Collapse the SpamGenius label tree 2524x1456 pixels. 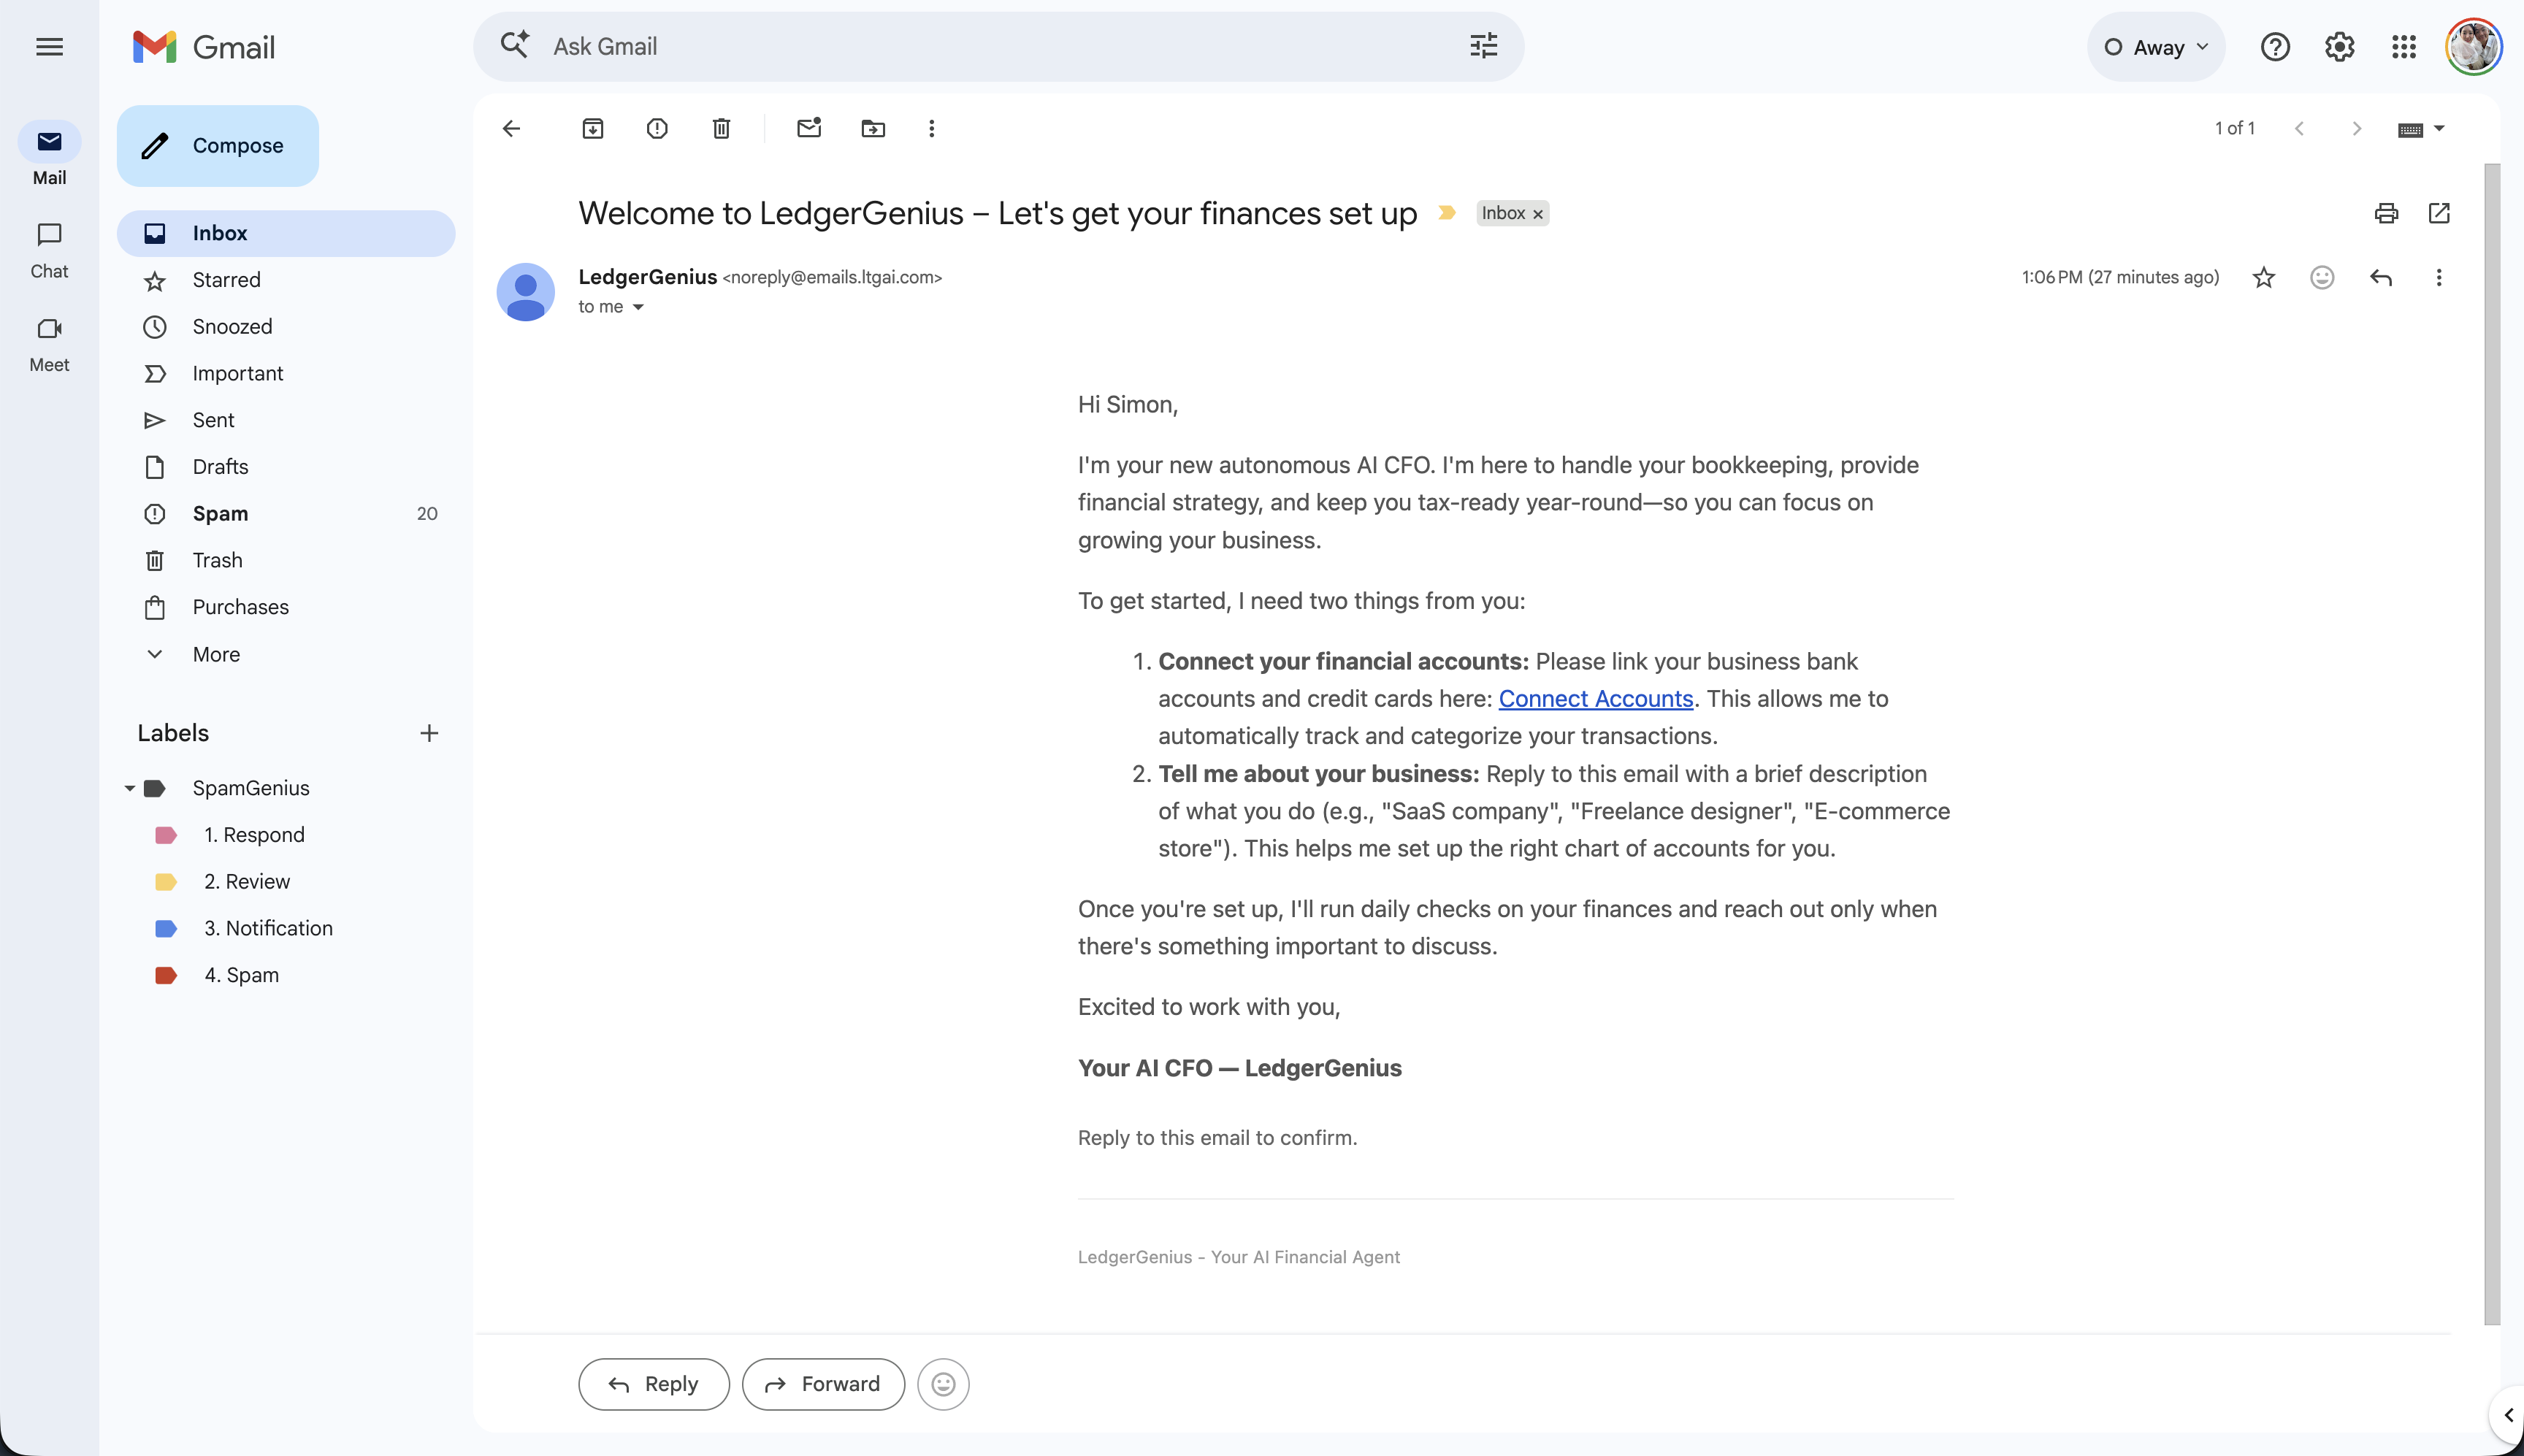point(130,788)
